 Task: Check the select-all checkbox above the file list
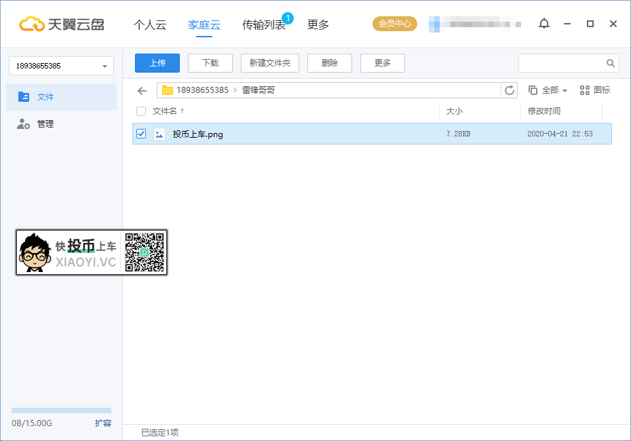click(141, 111)
